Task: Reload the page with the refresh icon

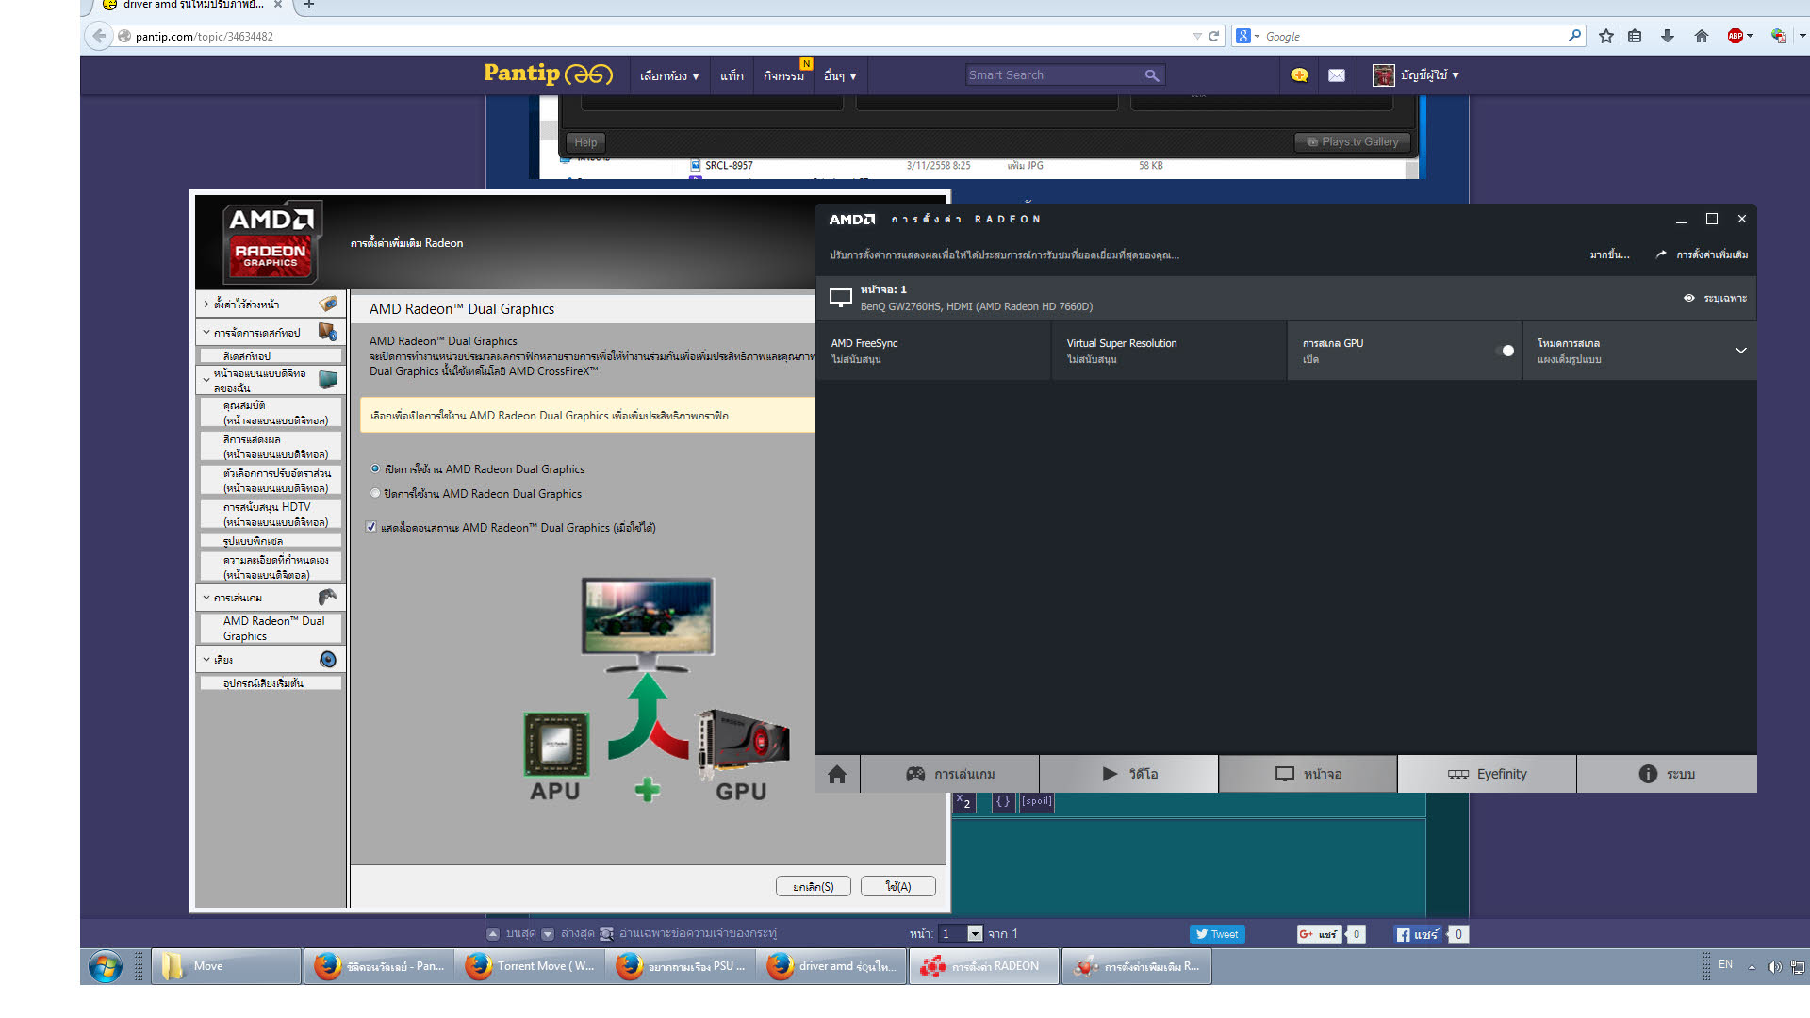Action: click(1213, 36)
